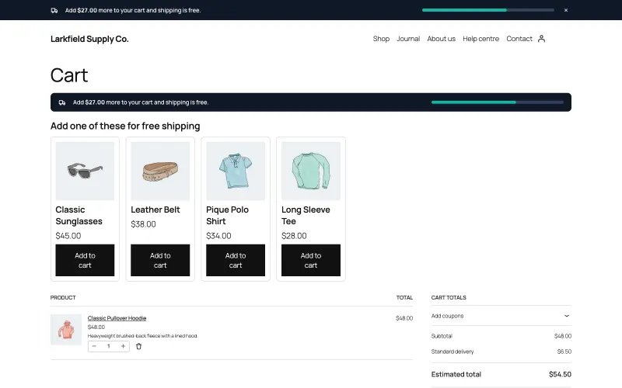
Task: Open the Contact page
Action: pos(519,39)
